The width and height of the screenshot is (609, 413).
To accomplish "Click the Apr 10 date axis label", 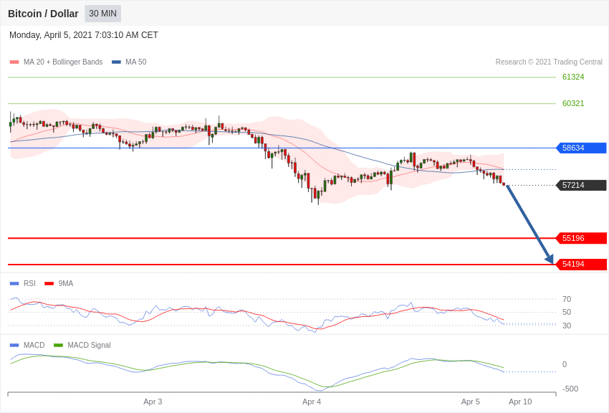I will pos(520,402).
